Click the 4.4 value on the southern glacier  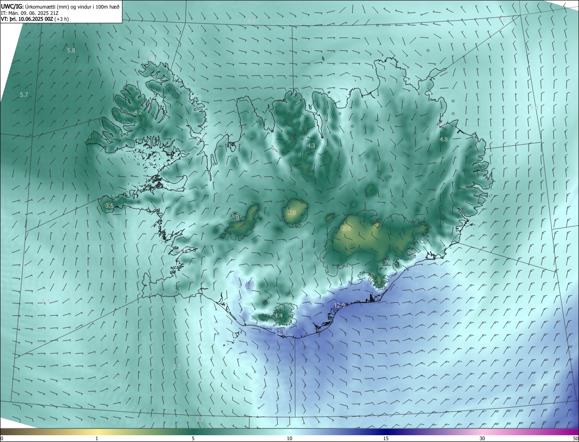pos(279,316)
